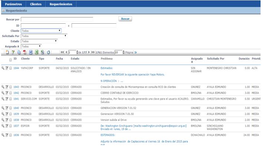The height and width of the screenshot is (147, 265).
Task: Click the ID range start field
Action: coord(43,26)
